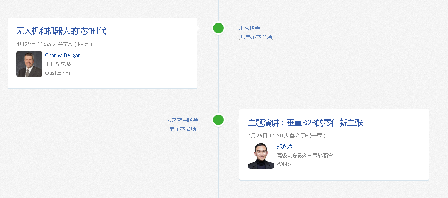Click the 高级副总裁&首席战略官 title text
The image size is (448, 198).
pyautogui.click(x=304, y=156)
